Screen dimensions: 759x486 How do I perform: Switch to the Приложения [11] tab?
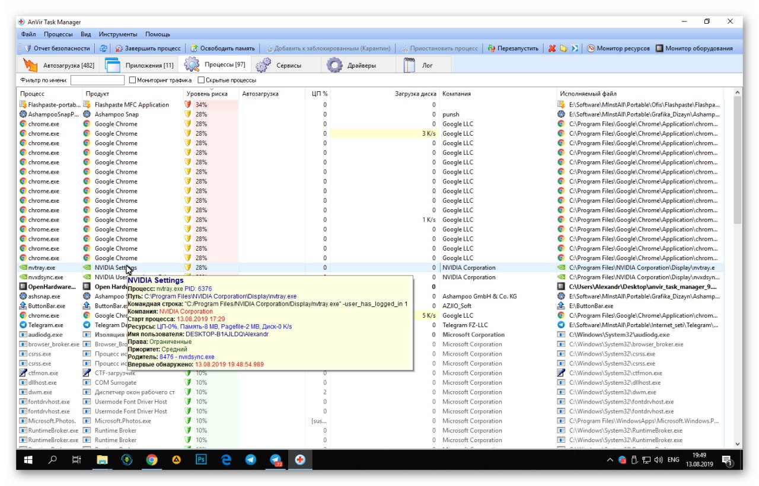pyautogui.click(x=139, y=65)
